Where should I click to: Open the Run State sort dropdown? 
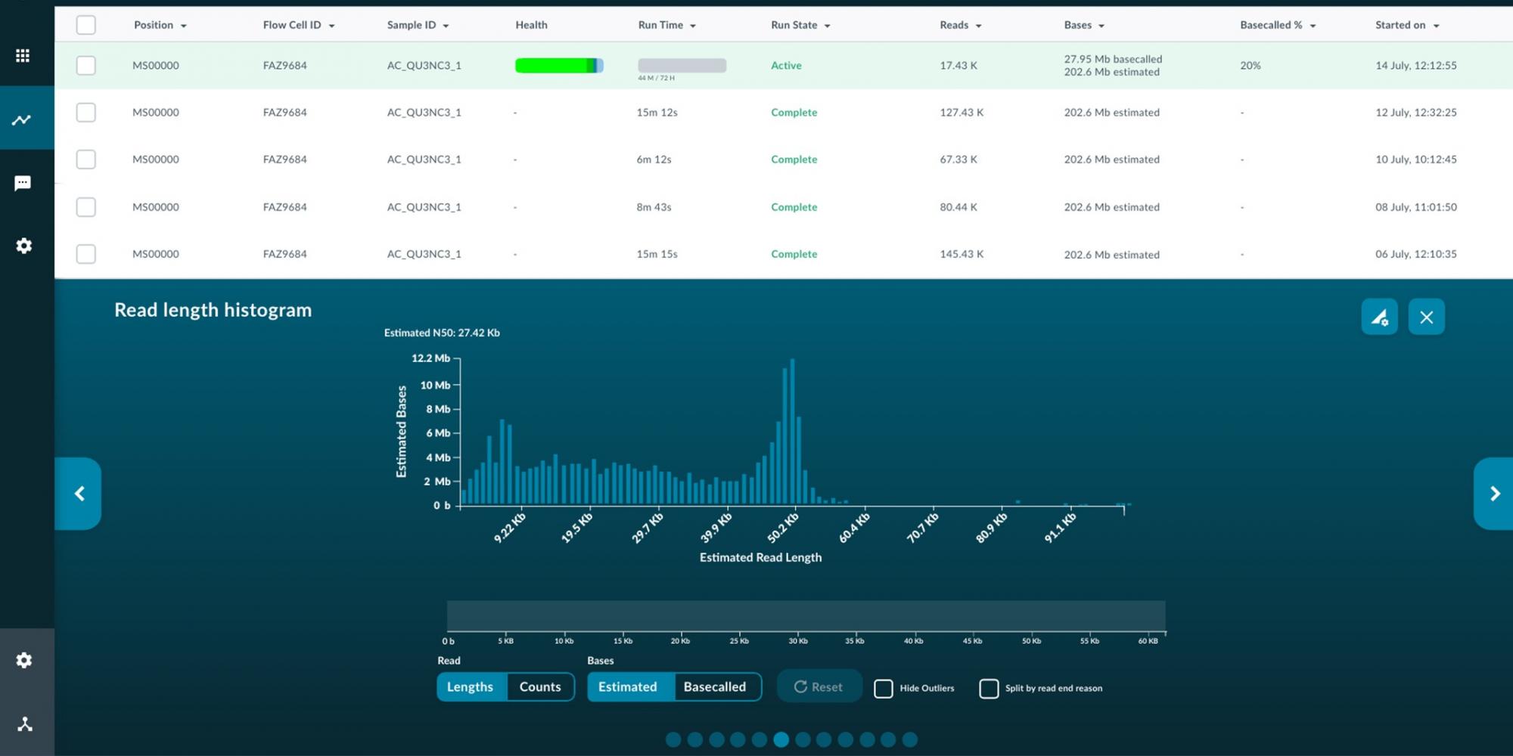tap(828, 25)
